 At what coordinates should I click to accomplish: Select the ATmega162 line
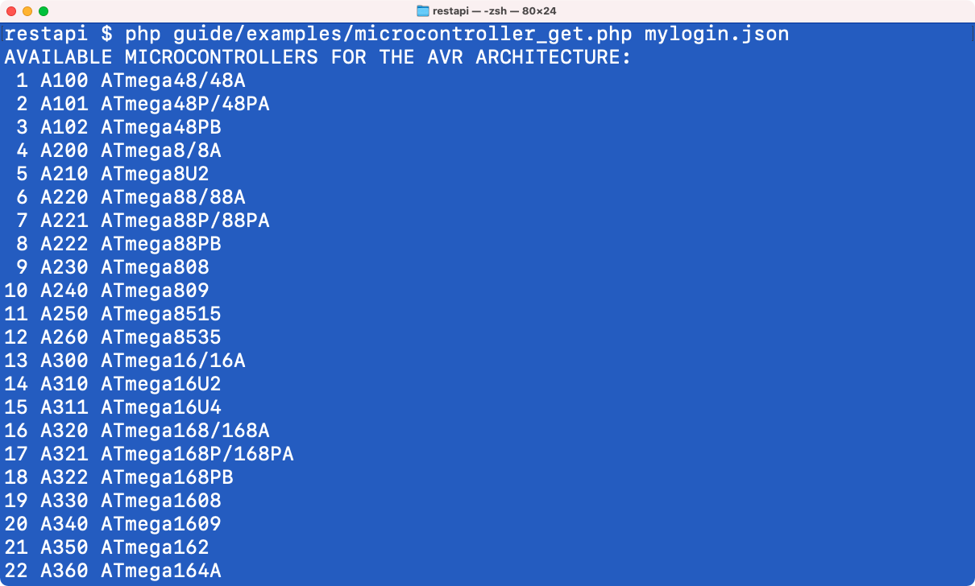tap(155, 548)
